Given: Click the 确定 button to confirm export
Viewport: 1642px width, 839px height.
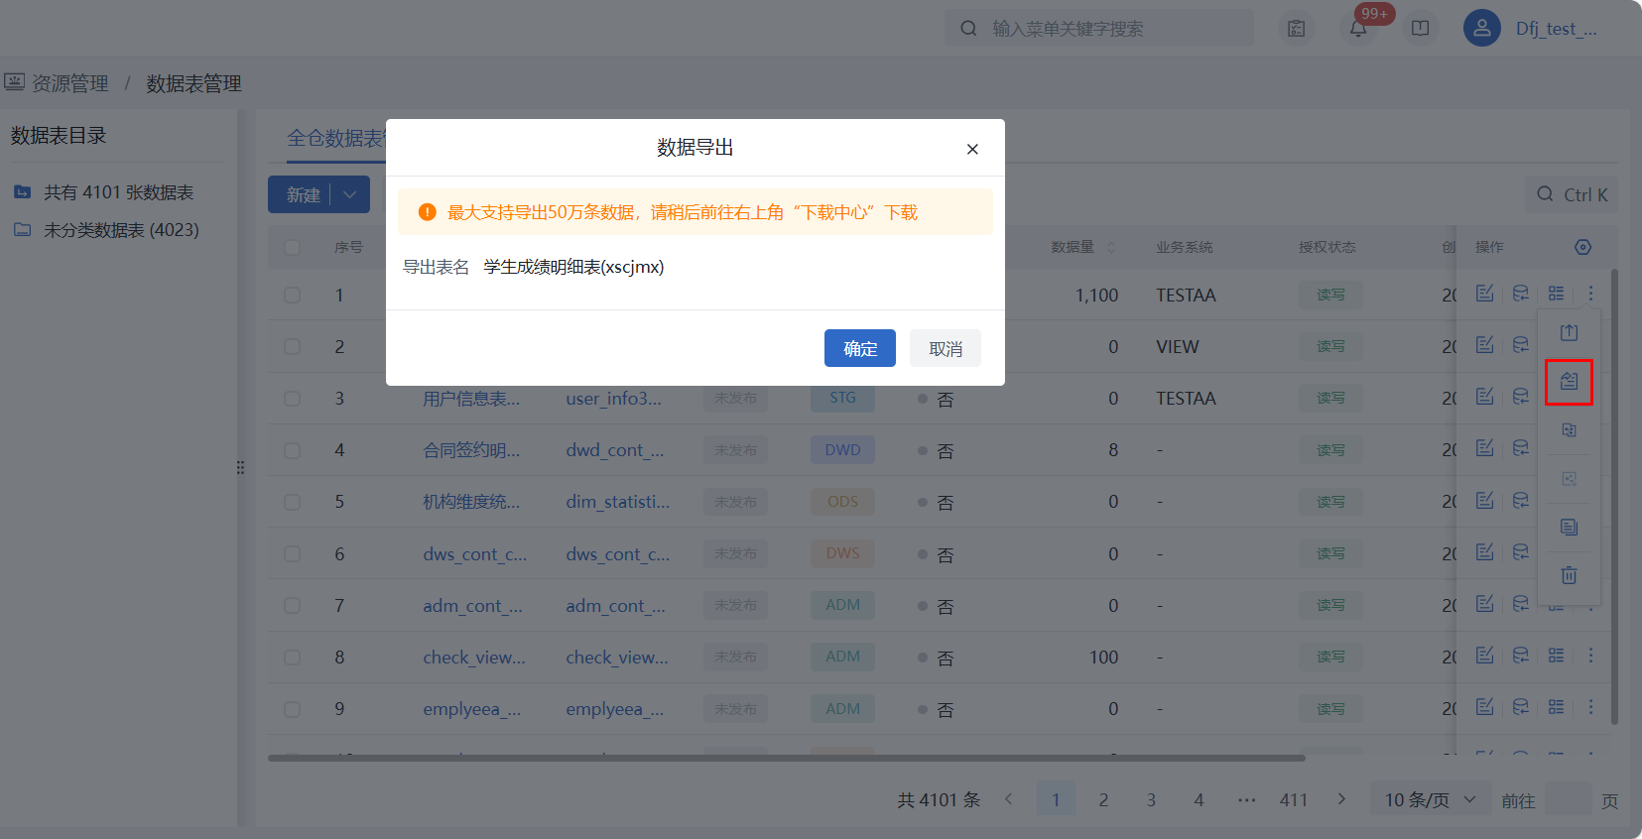Looking at the screenshot, I should tap(859, 348).
